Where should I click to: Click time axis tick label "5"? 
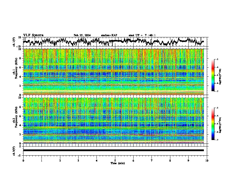[x=115, y=161]
